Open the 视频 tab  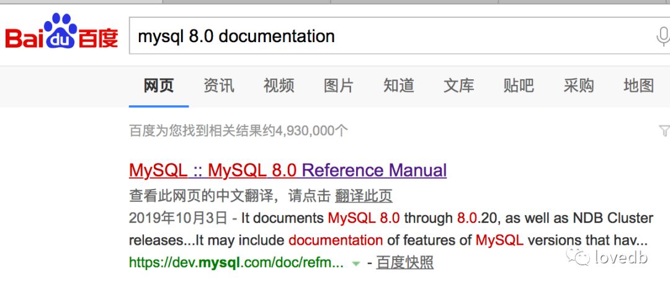(279, 85)
